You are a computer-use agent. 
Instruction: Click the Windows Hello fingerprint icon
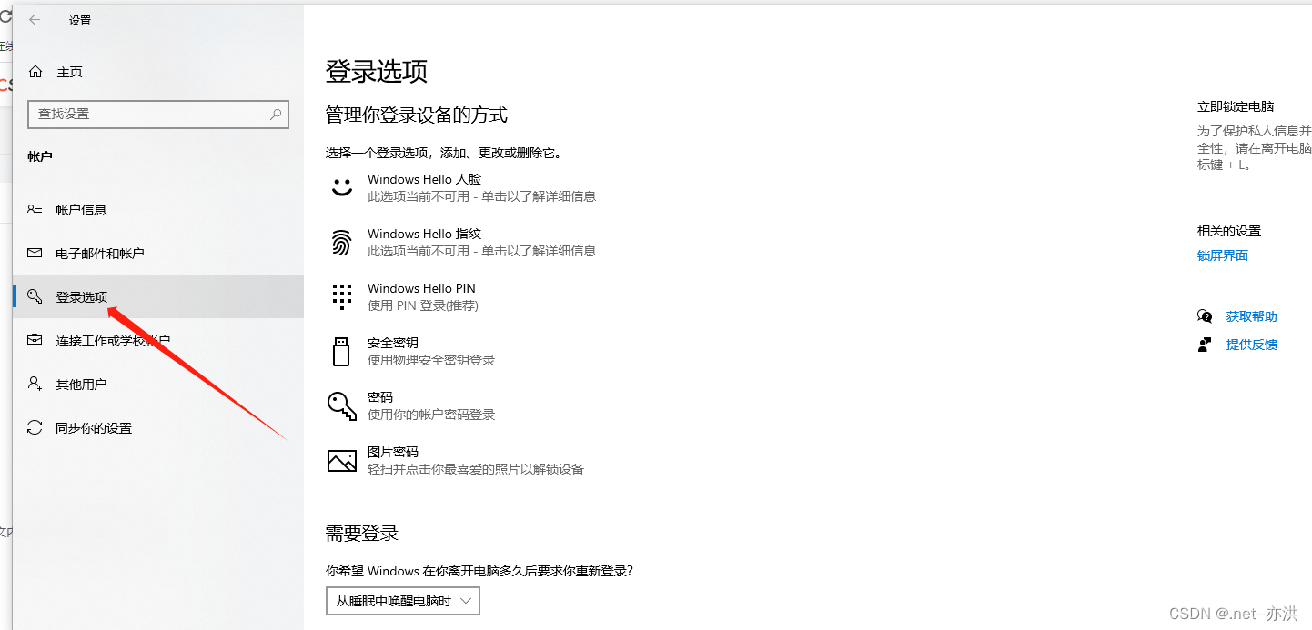(x=341, y=242)
